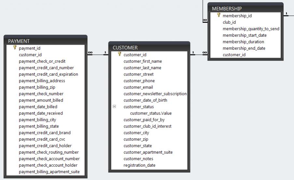Select payment_check_account_number field

coord(49,159)
